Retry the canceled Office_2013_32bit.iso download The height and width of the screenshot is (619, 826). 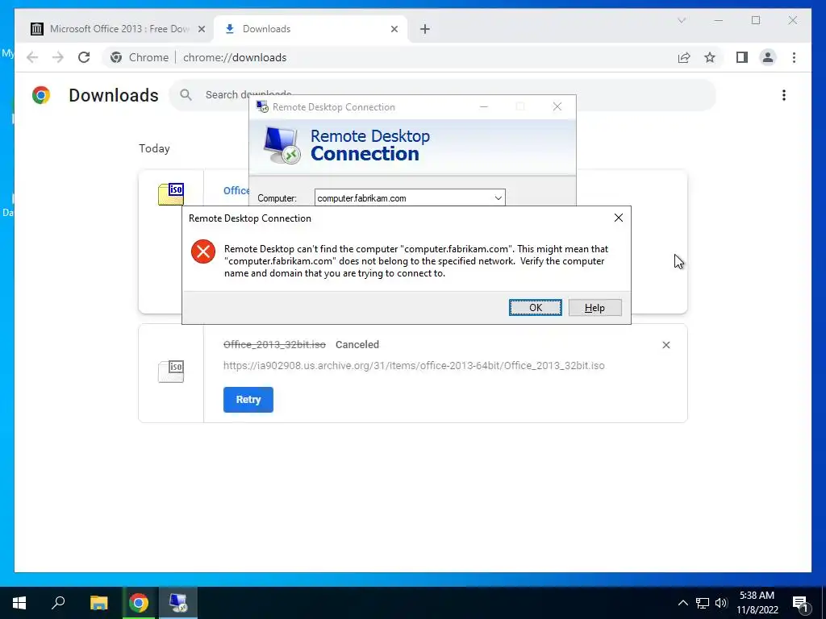point(248,400)
